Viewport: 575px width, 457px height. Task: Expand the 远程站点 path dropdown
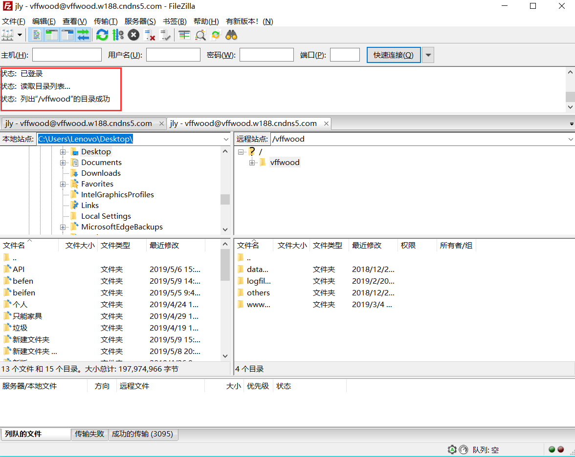[571, 139]
